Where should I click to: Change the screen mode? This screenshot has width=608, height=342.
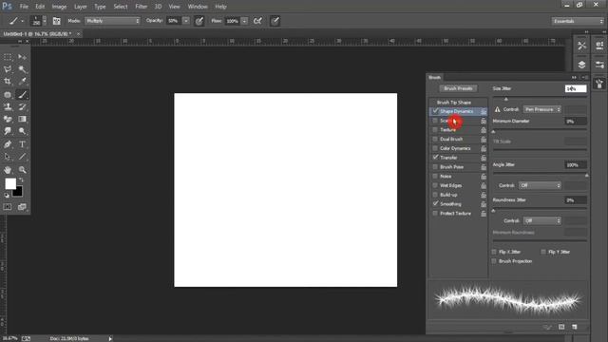click(x=22, y=207)
